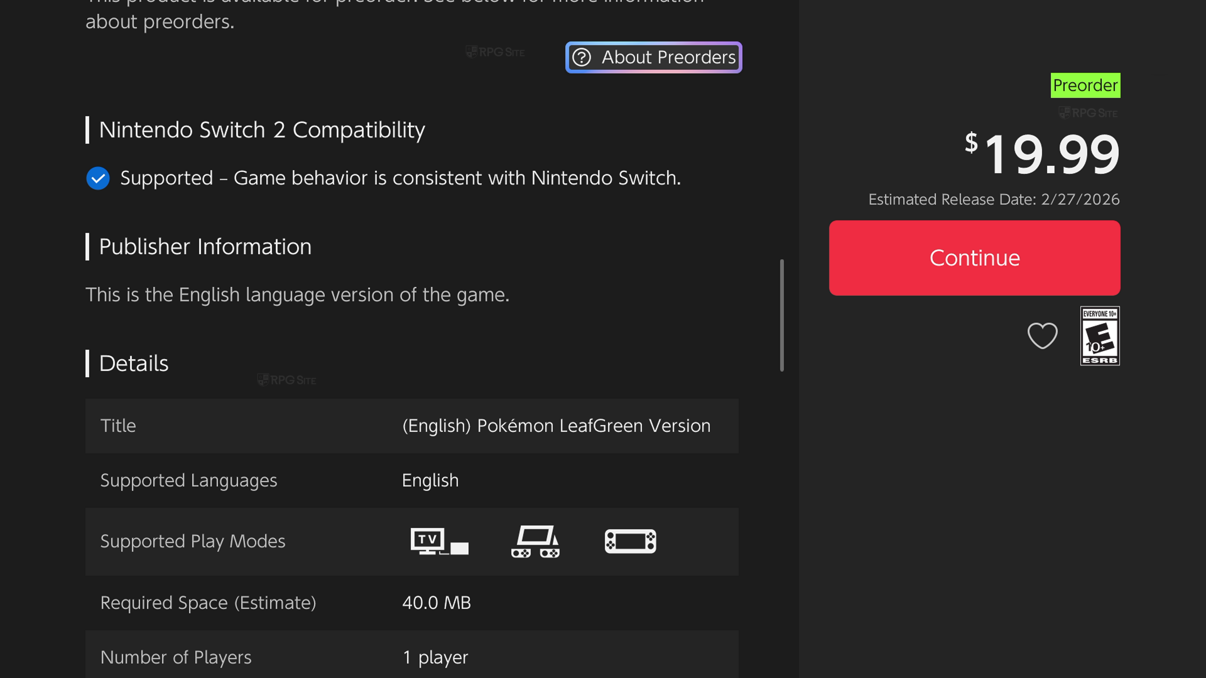1206x678 pixels.
Task: Click the Publisher Information heading
Action: (205, 247)
